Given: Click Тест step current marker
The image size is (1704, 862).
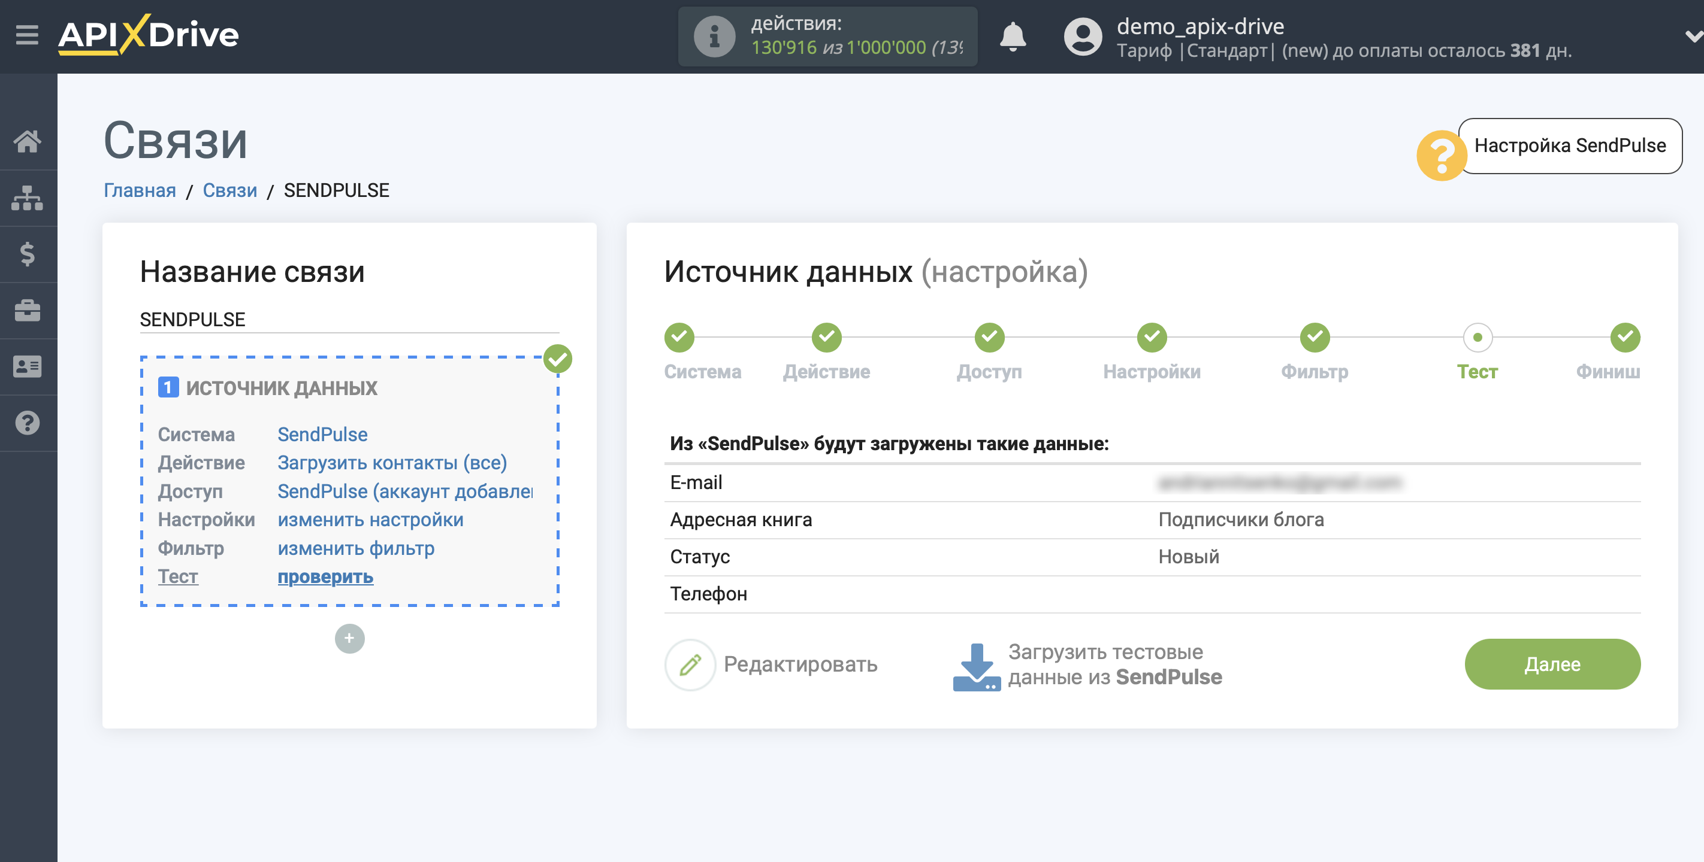Looking at the screenshot, I should (x=1477, y=338).
